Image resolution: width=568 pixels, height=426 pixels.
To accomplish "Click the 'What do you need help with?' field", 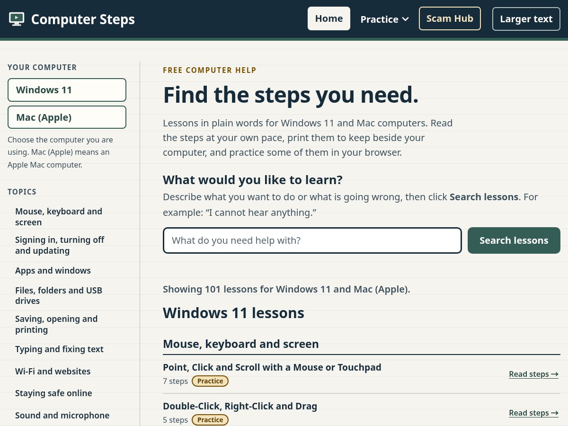I will pos(312,240).
